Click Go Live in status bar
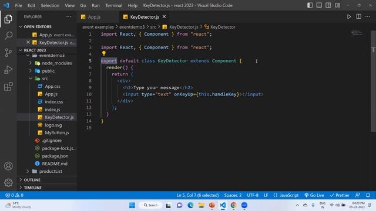Screen dimensions: 376x211 point(314,195)
